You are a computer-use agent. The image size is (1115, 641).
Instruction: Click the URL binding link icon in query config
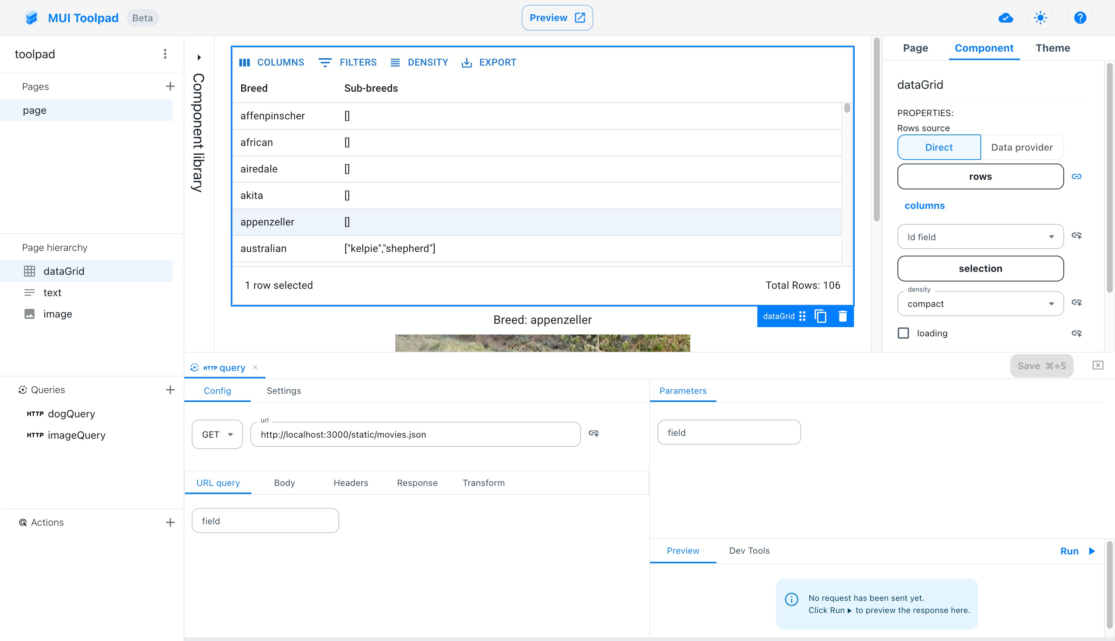point(594,434)
